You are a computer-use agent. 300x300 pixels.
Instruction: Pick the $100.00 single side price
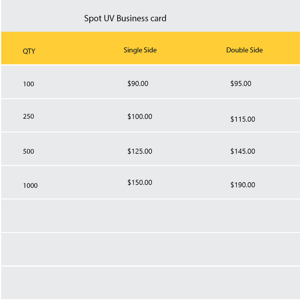[139, 117]
